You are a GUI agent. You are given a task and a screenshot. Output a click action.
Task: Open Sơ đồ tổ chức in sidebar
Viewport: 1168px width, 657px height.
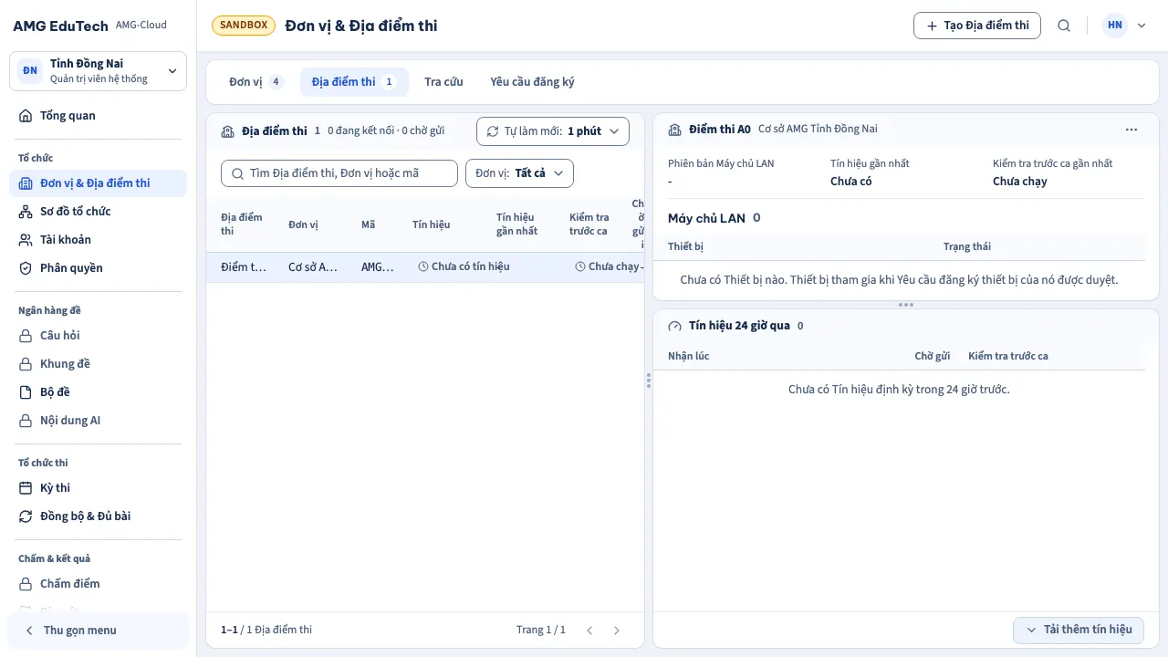[98, 212]
